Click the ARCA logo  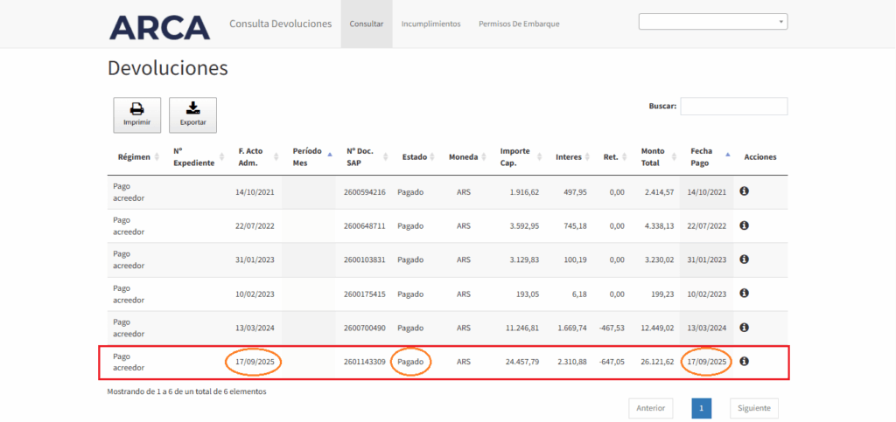coord(159,27)
